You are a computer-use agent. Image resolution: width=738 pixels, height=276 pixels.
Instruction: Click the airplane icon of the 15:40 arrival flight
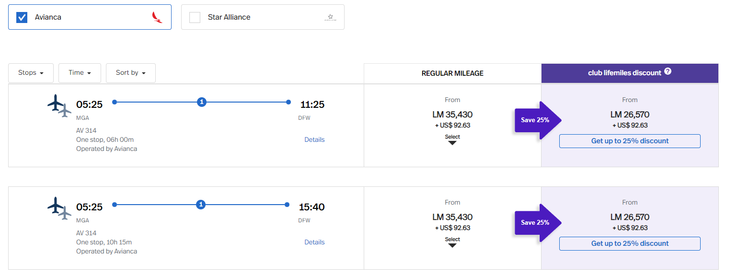pos(59,208)
